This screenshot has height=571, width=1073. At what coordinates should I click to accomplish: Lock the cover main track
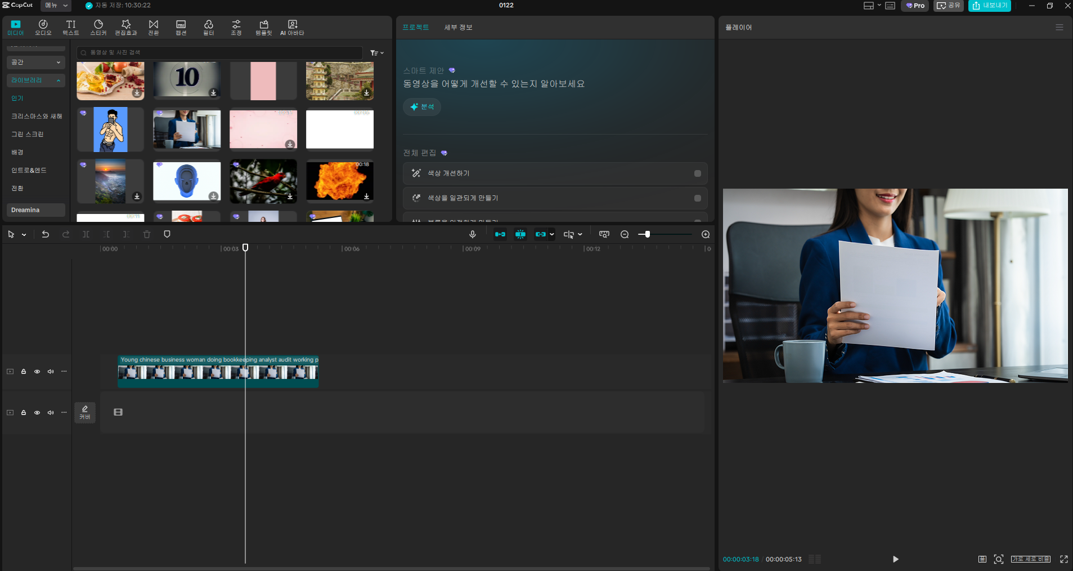(24, 413)
